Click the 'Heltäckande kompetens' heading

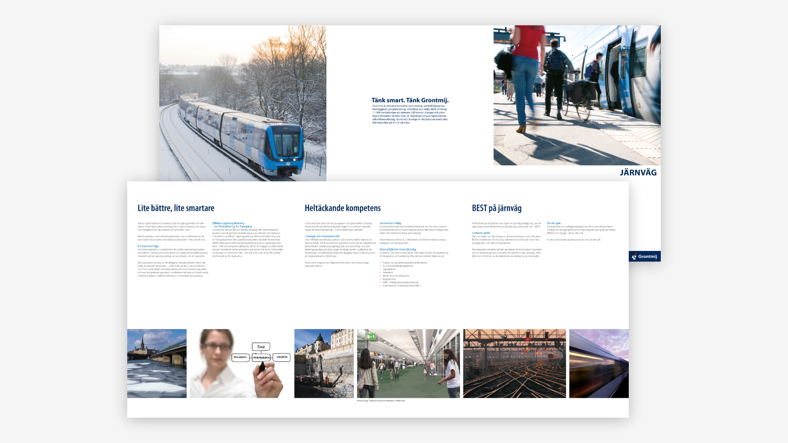tap(343, 208)
